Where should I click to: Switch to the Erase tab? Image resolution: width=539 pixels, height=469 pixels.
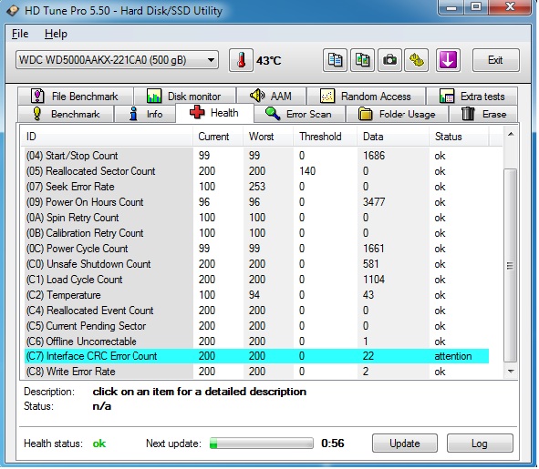pyautogui.click(x=483, y=114)
